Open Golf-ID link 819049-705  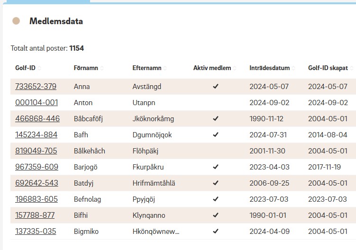(x=36, y=151)
